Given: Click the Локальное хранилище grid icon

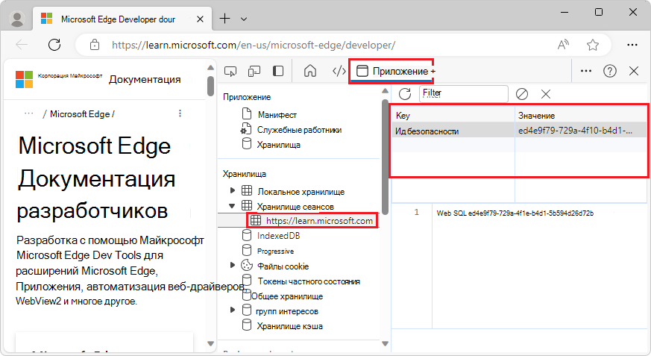Looking at the screenshot, I should 247,190.
